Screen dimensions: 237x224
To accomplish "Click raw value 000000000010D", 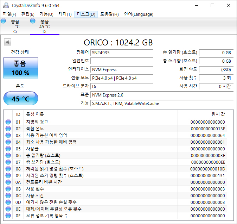I will coord(208,169).
